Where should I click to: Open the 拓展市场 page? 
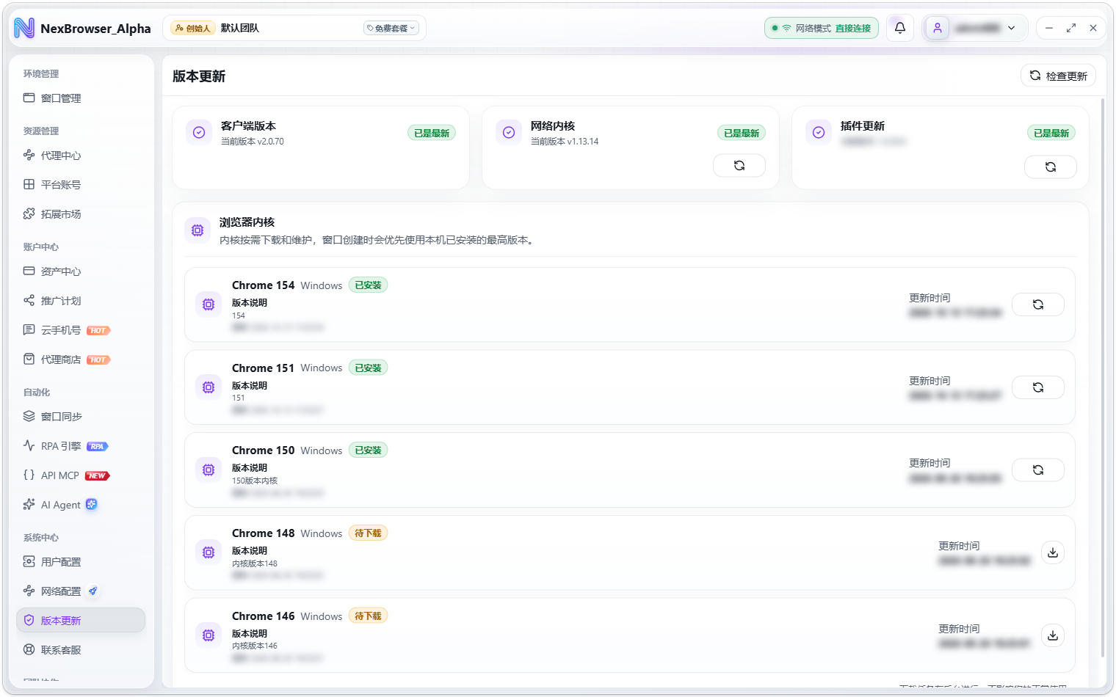click(x=81, y=214)
